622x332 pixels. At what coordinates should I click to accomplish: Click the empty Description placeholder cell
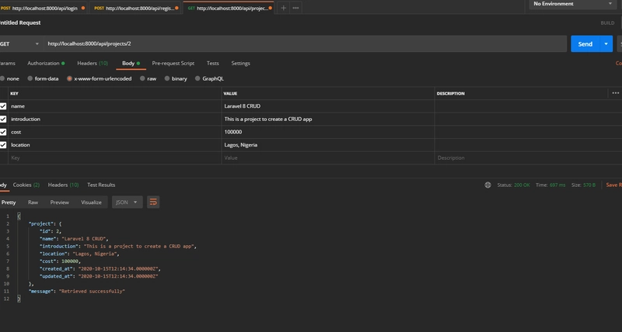(x=528, y=157)
